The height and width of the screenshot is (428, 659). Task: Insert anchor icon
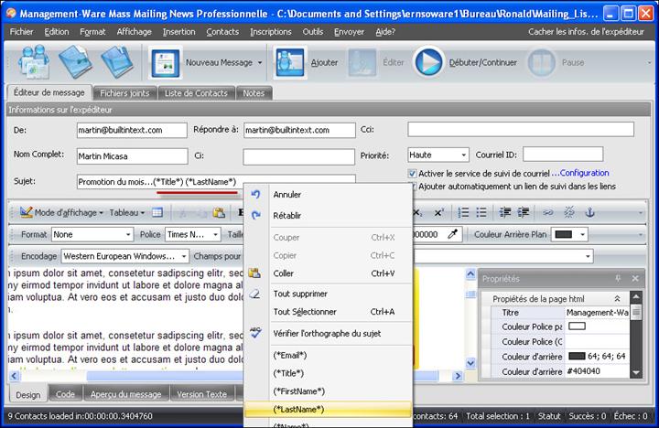click(x=590, y=212)
